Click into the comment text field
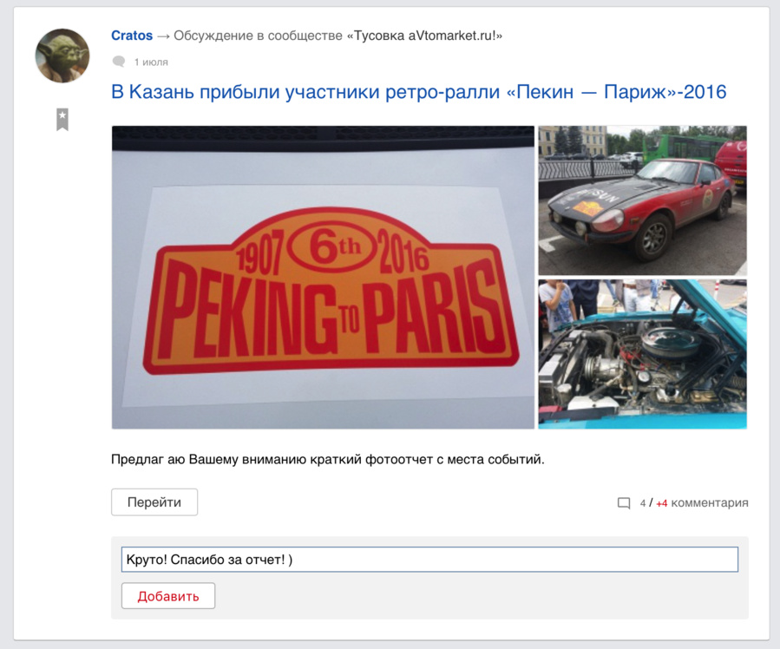 (429, 560)
